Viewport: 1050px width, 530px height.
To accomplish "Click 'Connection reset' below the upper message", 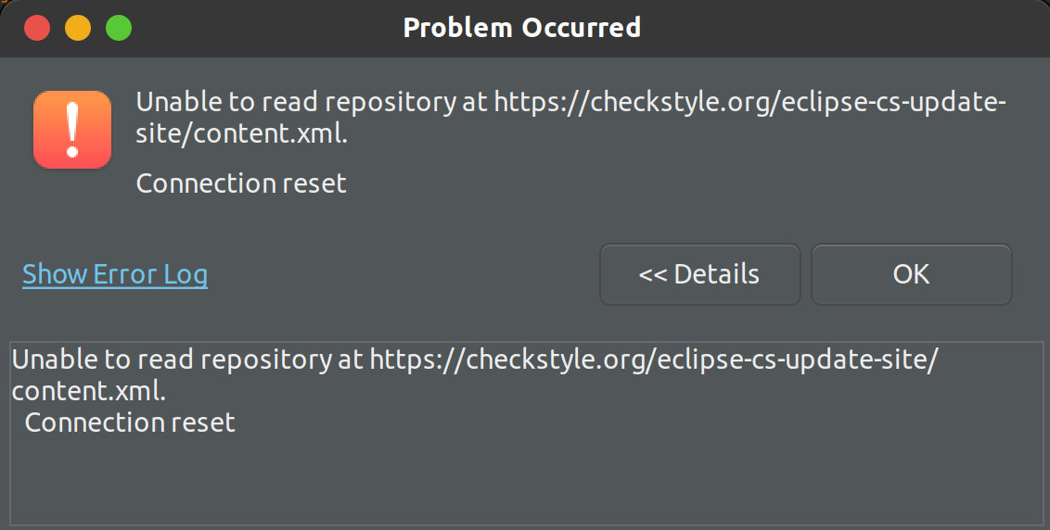I will point(241,183).
